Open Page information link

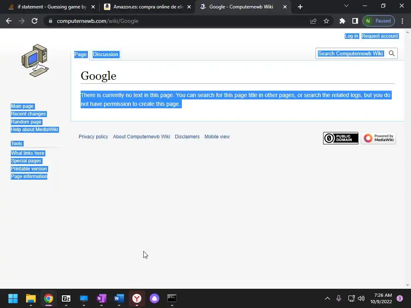[x=29, y=176]
